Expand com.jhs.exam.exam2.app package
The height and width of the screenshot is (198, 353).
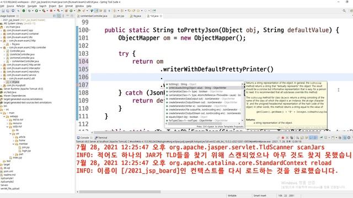pos(1,30)
